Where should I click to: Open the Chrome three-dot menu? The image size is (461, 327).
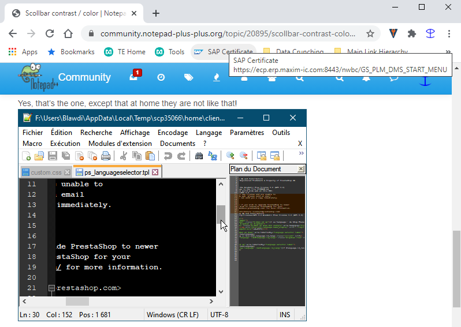coord(449,34)
